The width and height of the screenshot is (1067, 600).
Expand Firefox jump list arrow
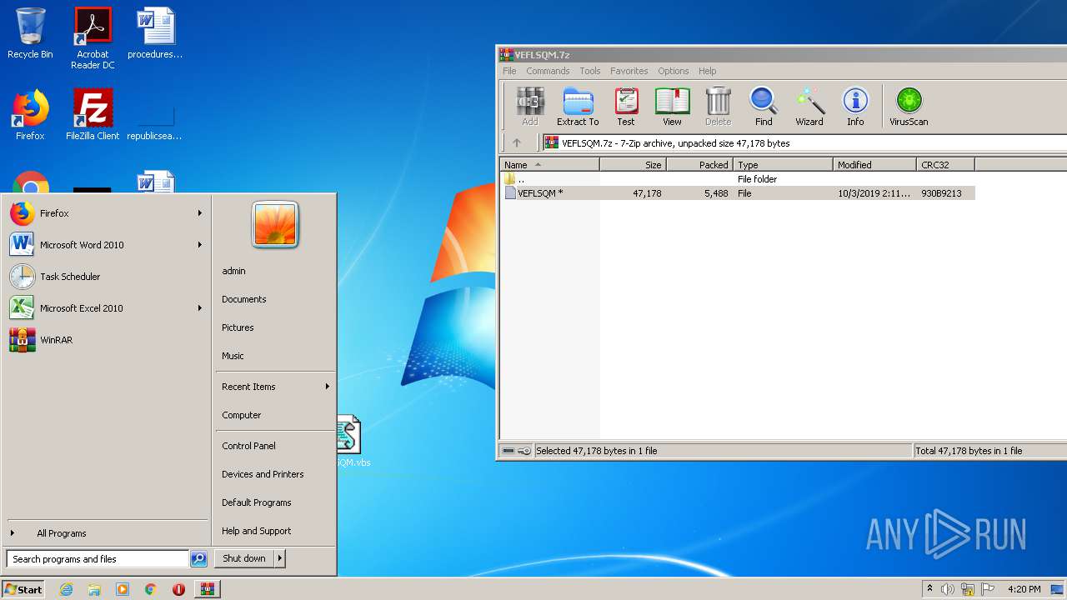[x=200, y=213]
